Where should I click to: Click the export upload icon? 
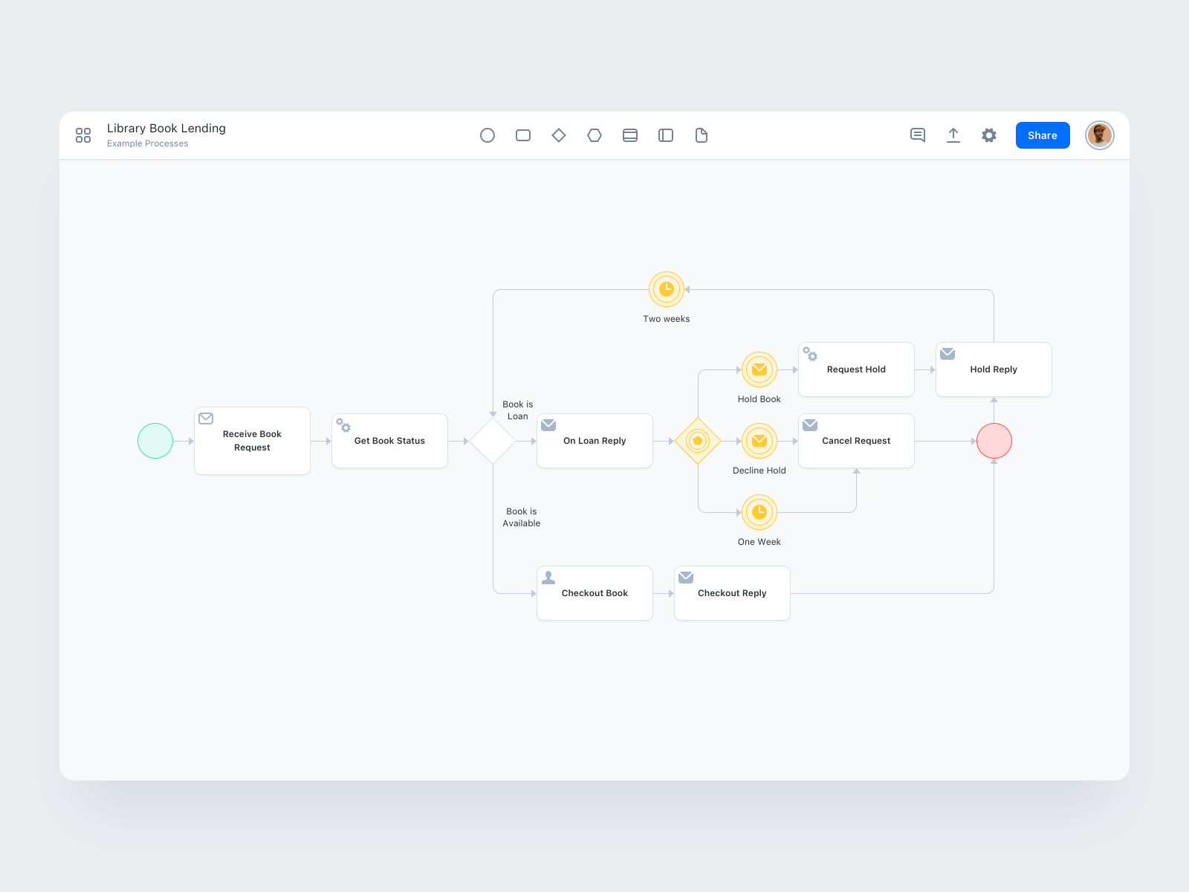pyautogui.click(x=953, y=135)
